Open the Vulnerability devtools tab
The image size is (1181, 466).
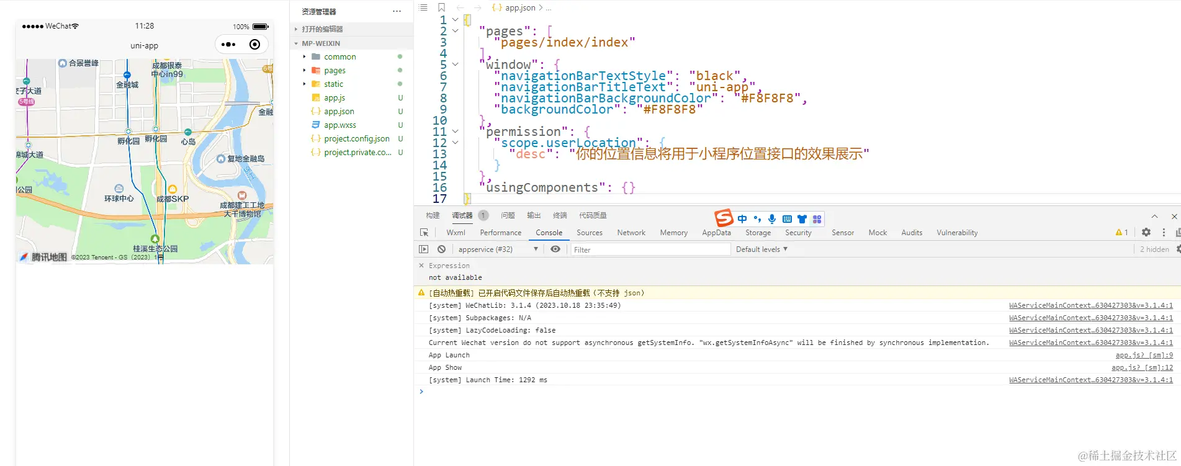pos(957,233)
